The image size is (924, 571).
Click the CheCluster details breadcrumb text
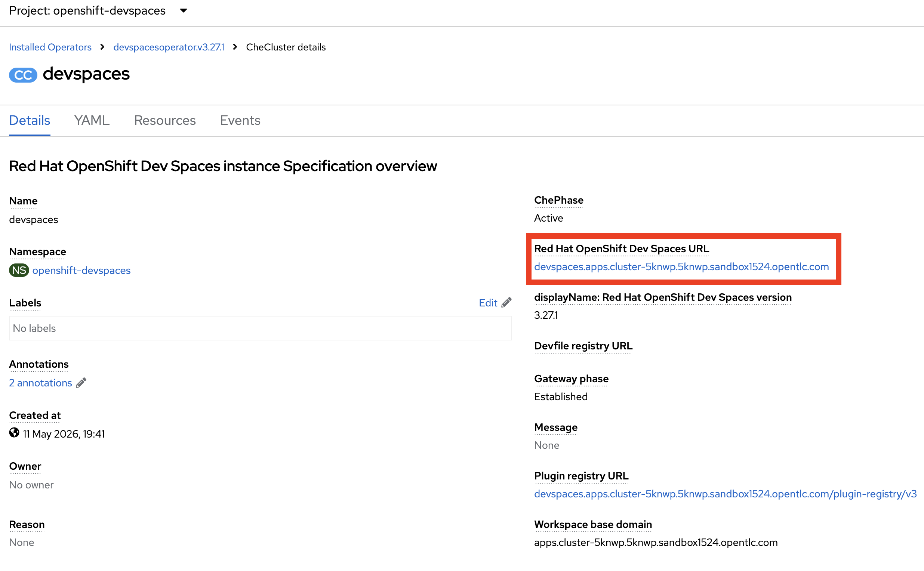click(x=286, y=47)
